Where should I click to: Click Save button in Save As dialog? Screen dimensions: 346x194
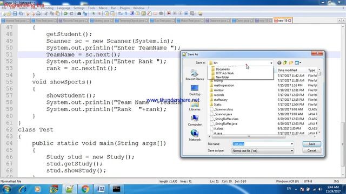[x=311, y=144]
